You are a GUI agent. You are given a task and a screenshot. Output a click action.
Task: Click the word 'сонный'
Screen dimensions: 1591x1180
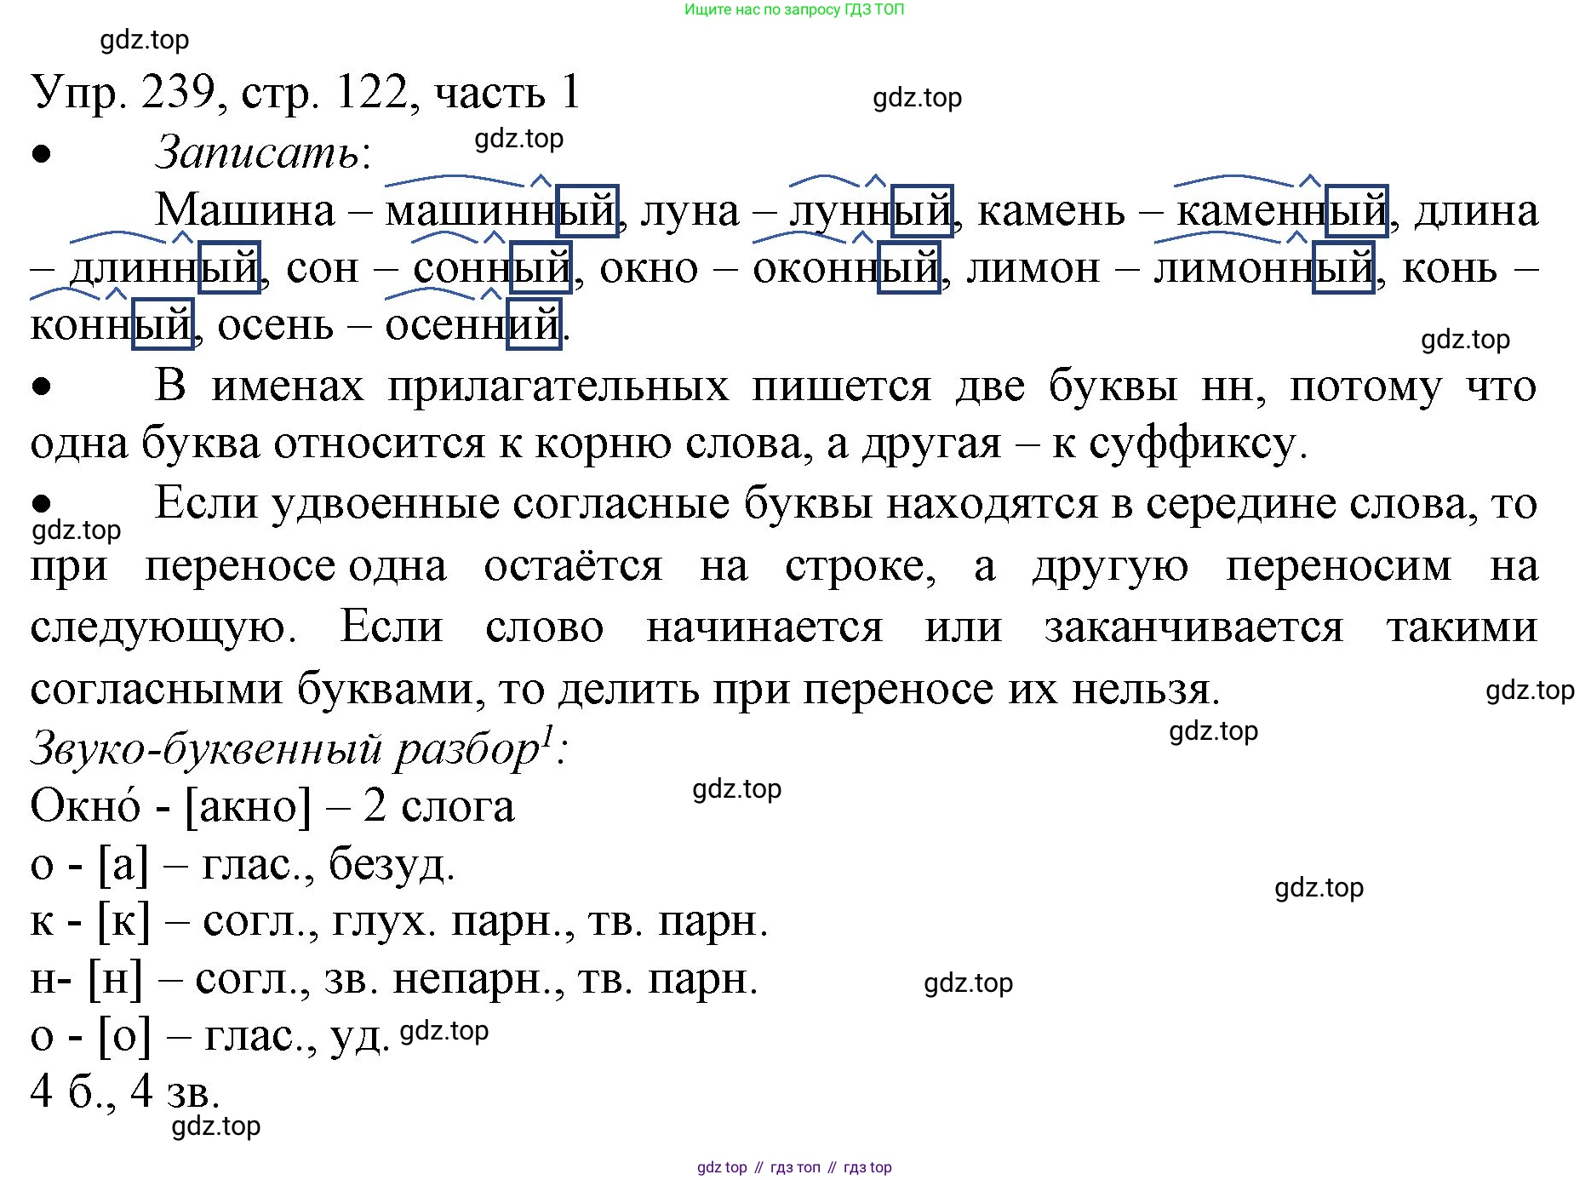point(492,267)
